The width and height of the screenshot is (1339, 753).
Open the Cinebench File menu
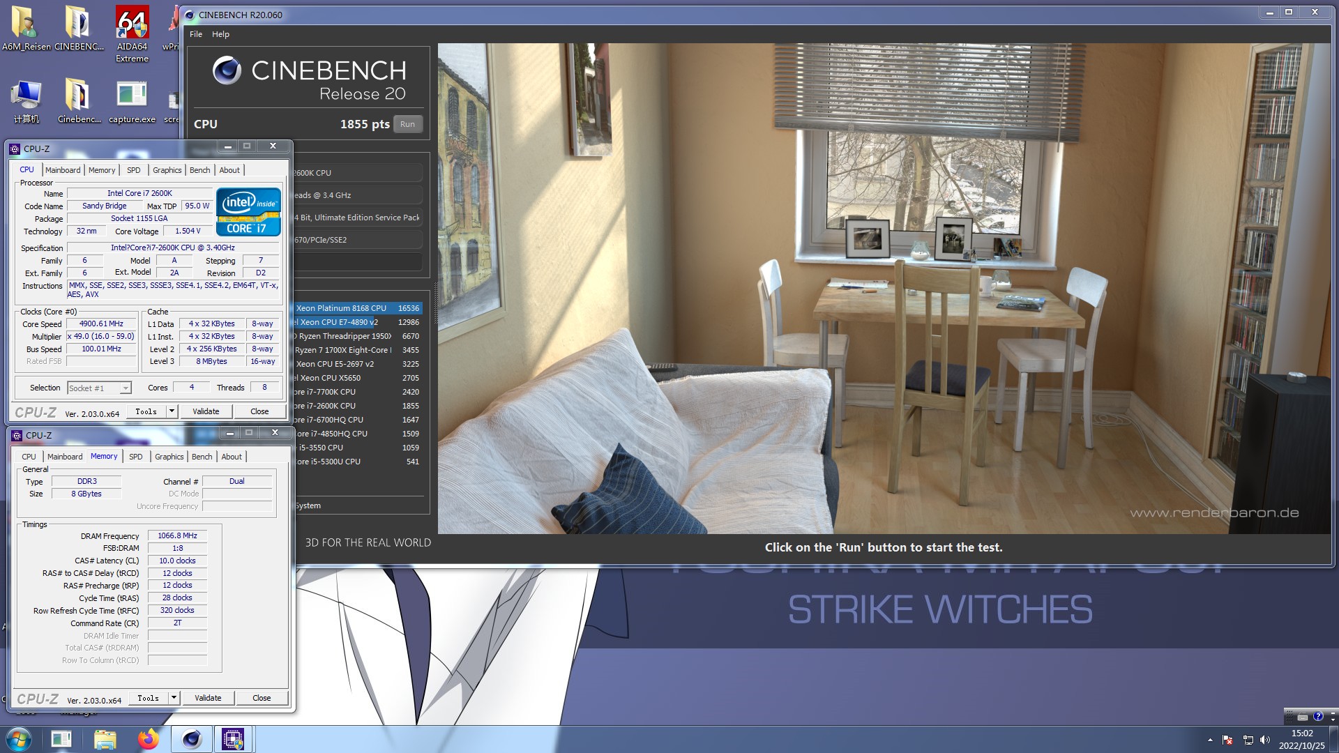click(x=196, y=34)
